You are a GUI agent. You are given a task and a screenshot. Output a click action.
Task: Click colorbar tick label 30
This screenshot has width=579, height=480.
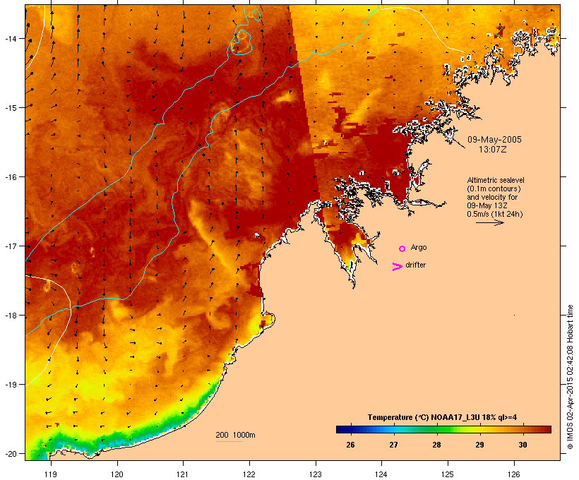[523, 445]
